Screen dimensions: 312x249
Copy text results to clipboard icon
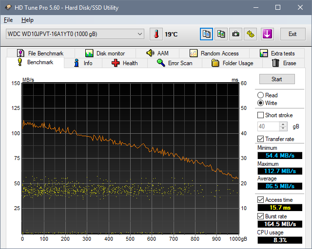pos(206,34)
